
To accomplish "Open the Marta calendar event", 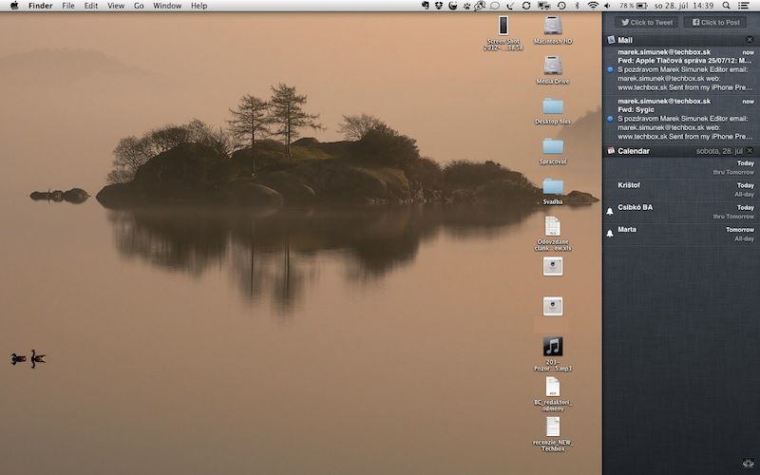I will click(x=681, y=234).
